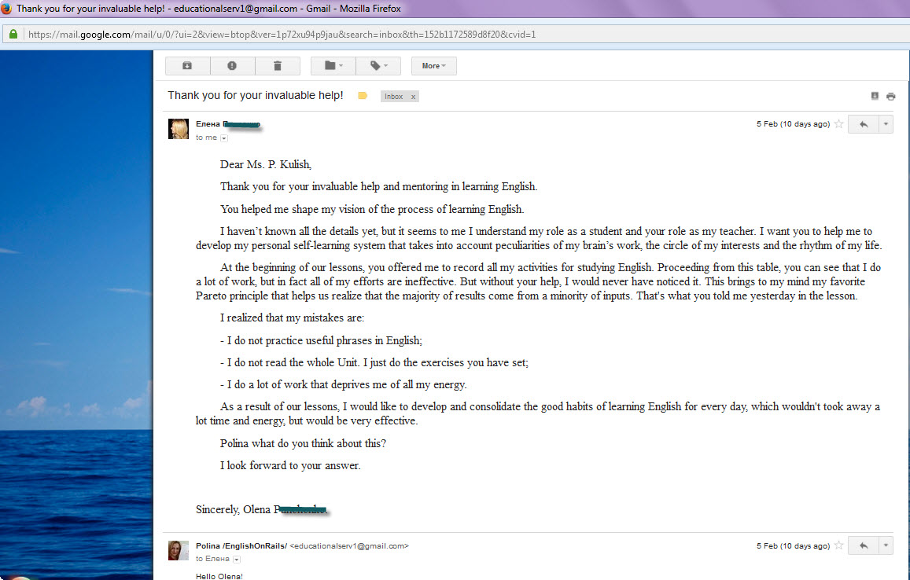Open the Move to folder dropdown
The image size is (910, 580).
[333, 66]
